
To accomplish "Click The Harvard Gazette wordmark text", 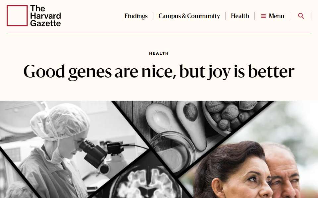I will pos(46,16).
